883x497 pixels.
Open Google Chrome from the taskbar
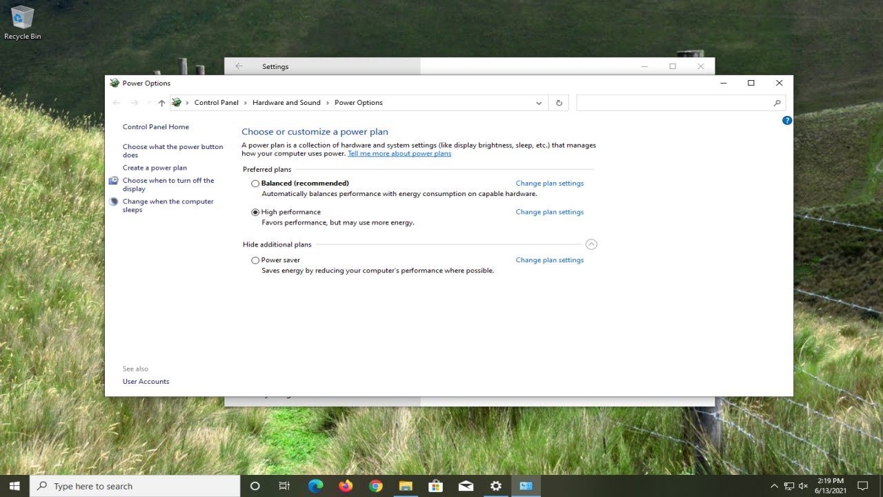375,486
